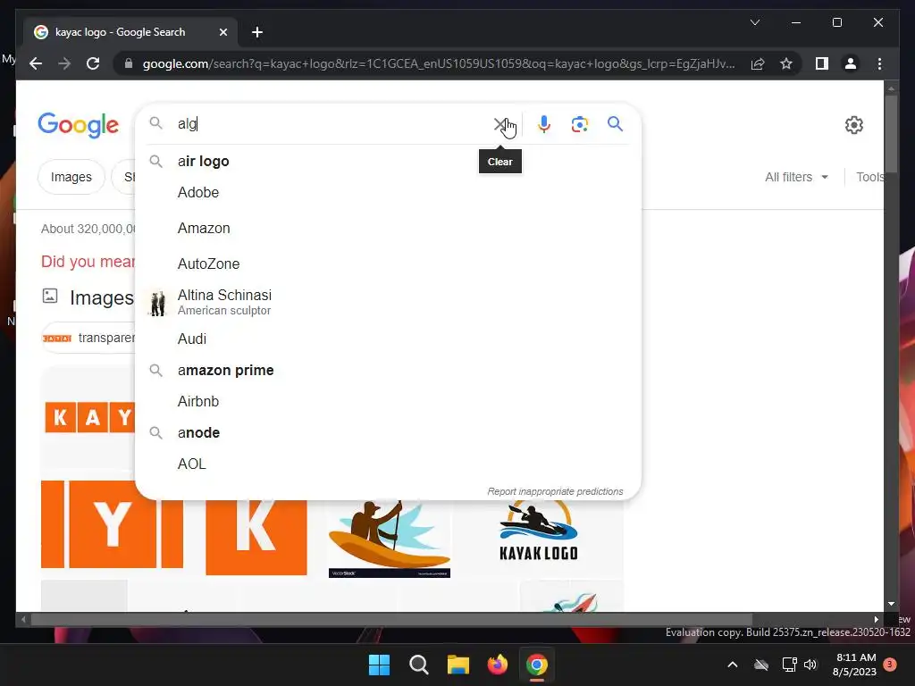Open Windows Start menu
The width and height of the screenshot is (915, 686).
pos(379,665)
